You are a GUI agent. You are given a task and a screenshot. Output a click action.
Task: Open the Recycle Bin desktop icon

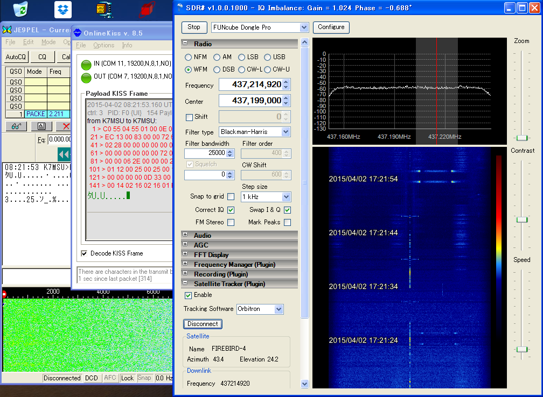point(21,9)
